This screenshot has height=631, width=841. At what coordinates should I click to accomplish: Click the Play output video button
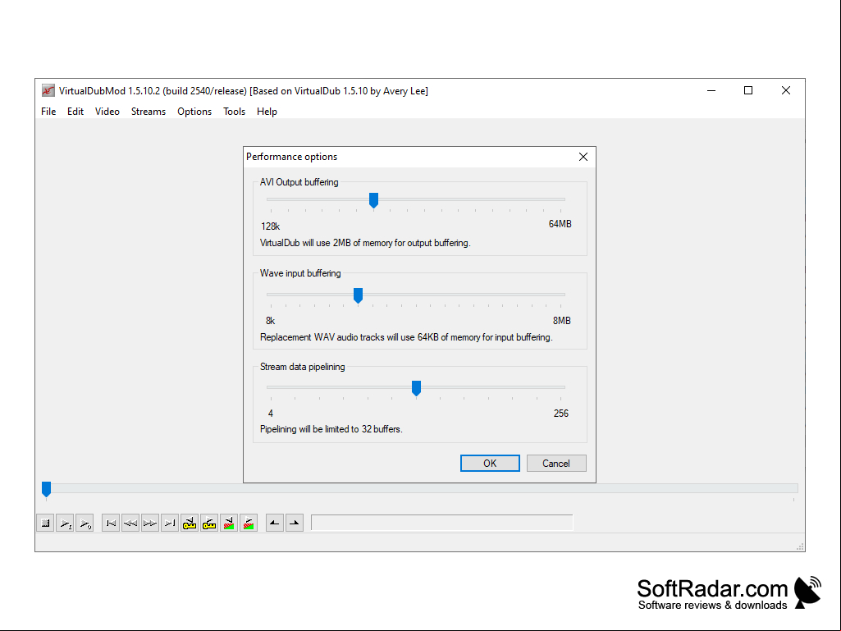pos(85,523)
